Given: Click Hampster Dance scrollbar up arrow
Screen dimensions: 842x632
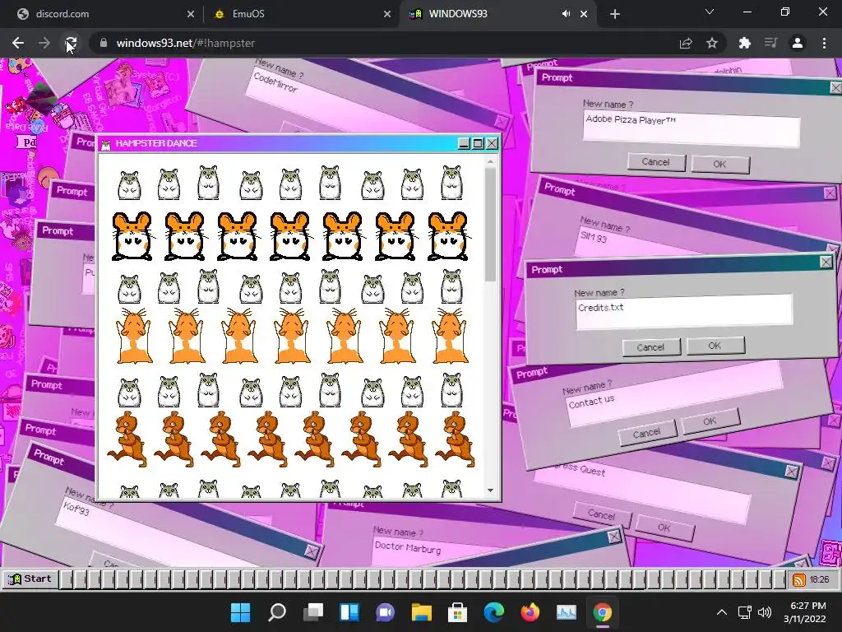Looking at the screenshot, I should click(490, 161).
